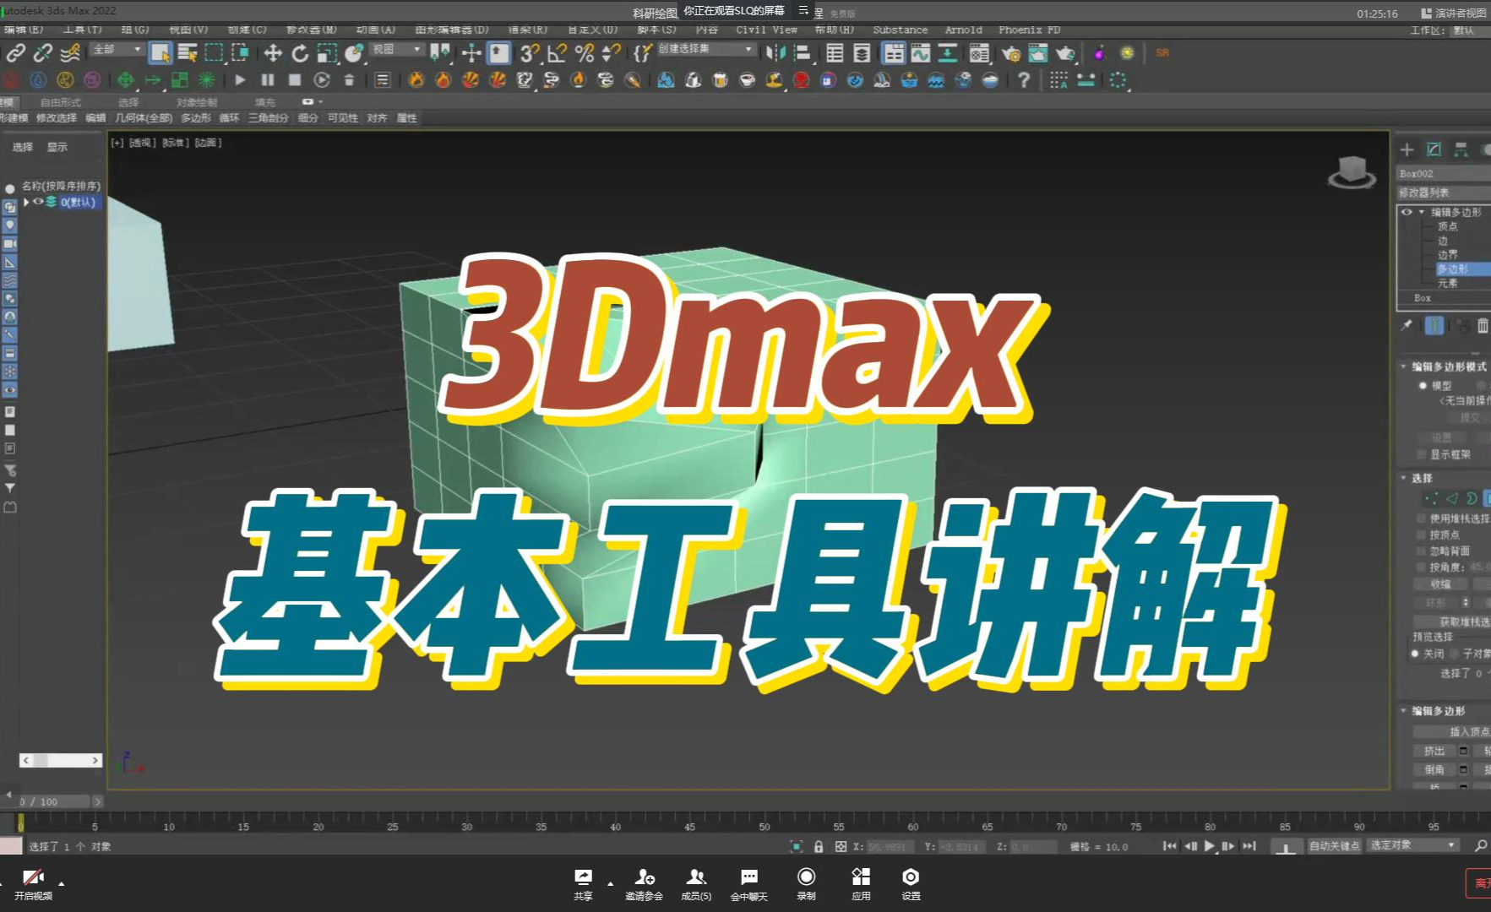Click the Recording icon in the meeting bar
The width and height of the screenshot is (1491, 912).
tap(806, 877)
